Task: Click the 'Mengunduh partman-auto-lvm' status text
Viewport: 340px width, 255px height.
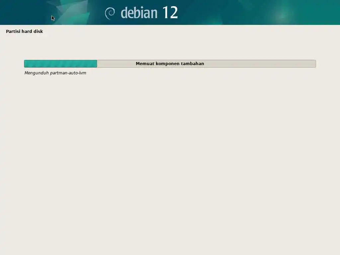Action: (x=55, y=73)
